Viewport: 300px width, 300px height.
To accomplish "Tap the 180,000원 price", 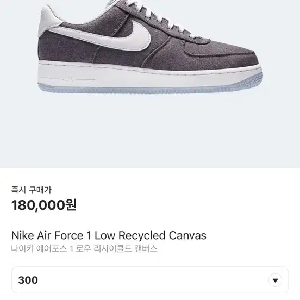I will pos(44,205).
